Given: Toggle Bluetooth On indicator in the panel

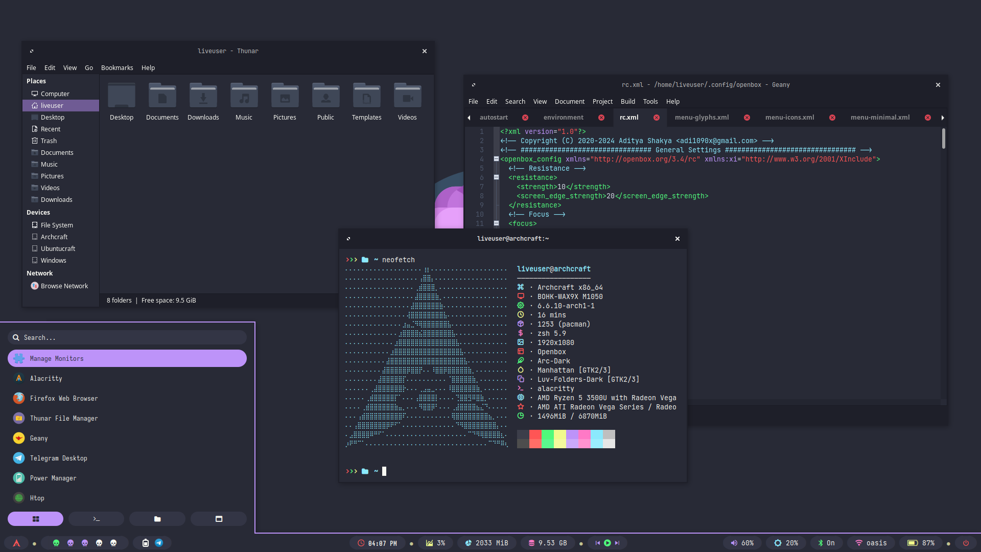Looking at the screenshot, I should click(x=826, y=543).
